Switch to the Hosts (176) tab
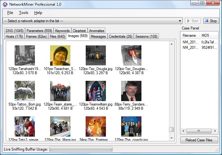 click(x=14, y=36)
